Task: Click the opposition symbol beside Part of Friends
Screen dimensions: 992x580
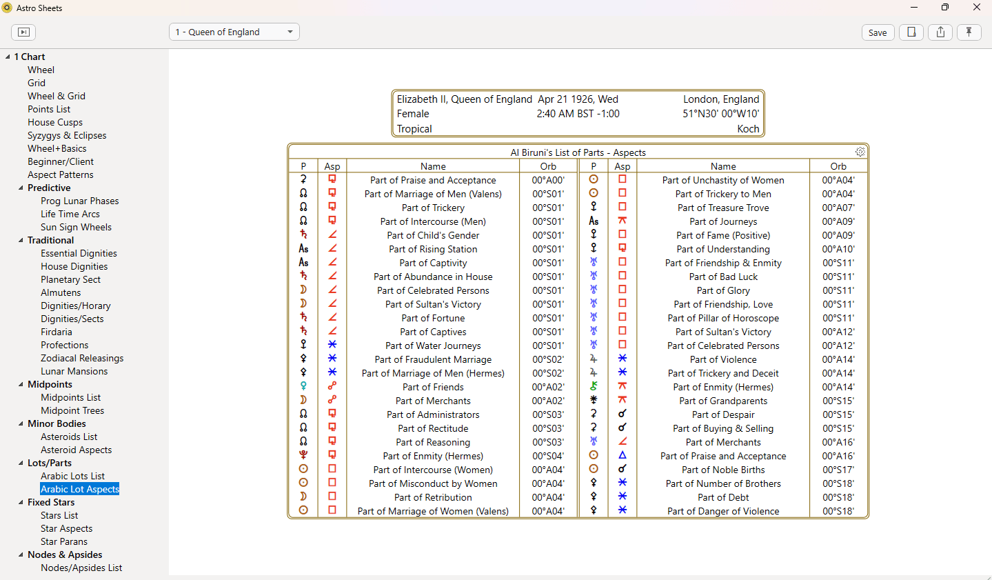Action: (x=332, y=386)
